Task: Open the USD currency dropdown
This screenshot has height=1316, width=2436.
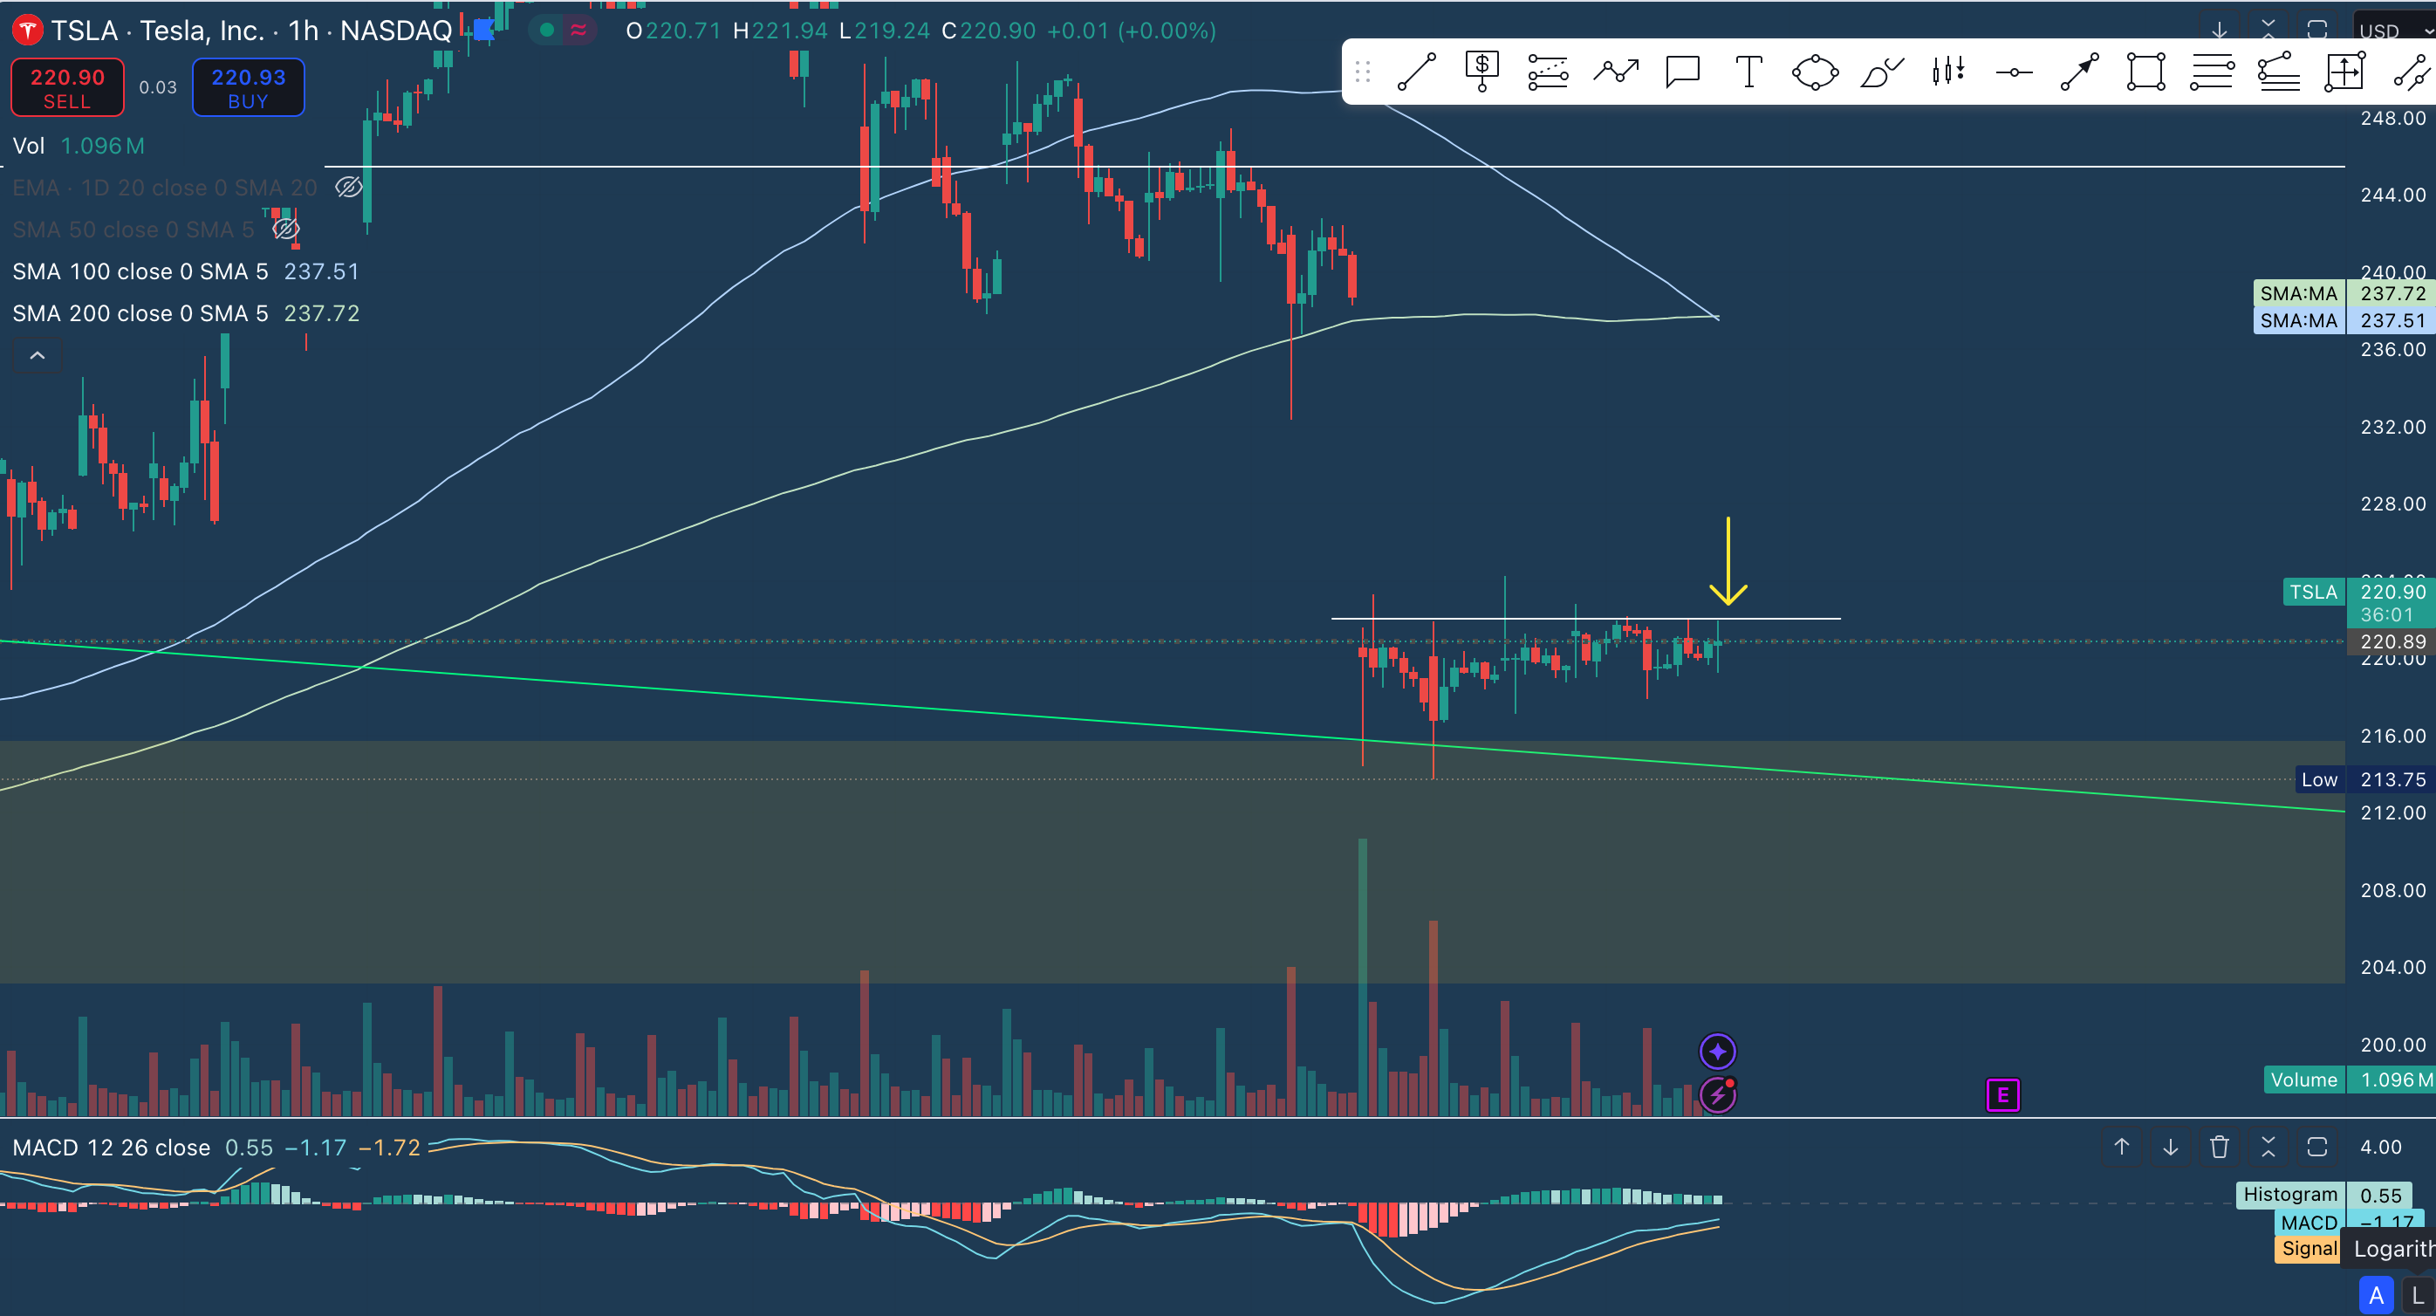Action: pos(2394,31)
